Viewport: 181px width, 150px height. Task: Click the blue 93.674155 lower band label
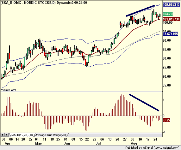pos(170,34)
